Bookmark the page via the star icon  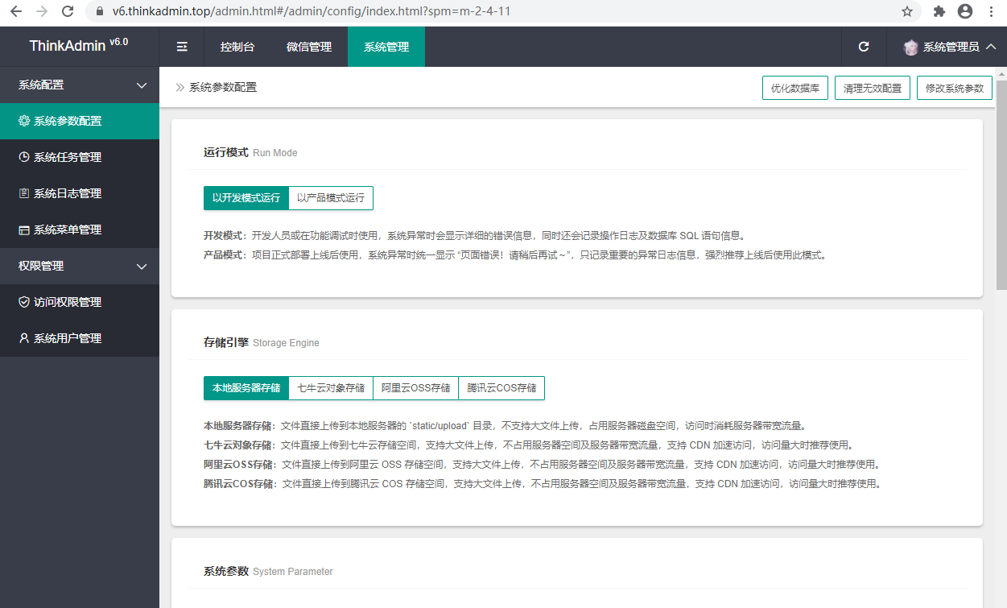point(906,12)
